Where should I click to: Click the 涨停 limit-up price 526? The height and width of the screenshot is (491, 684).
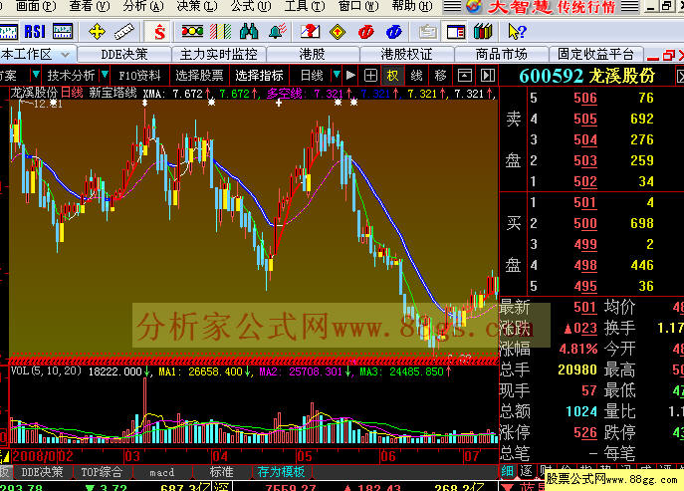coord(585,432)
